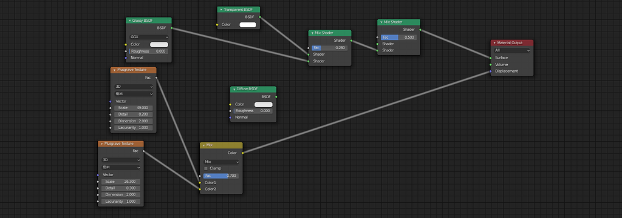Click the Glossy BSDF Roughness slider
622x218 pixels.
click(149, 51)
